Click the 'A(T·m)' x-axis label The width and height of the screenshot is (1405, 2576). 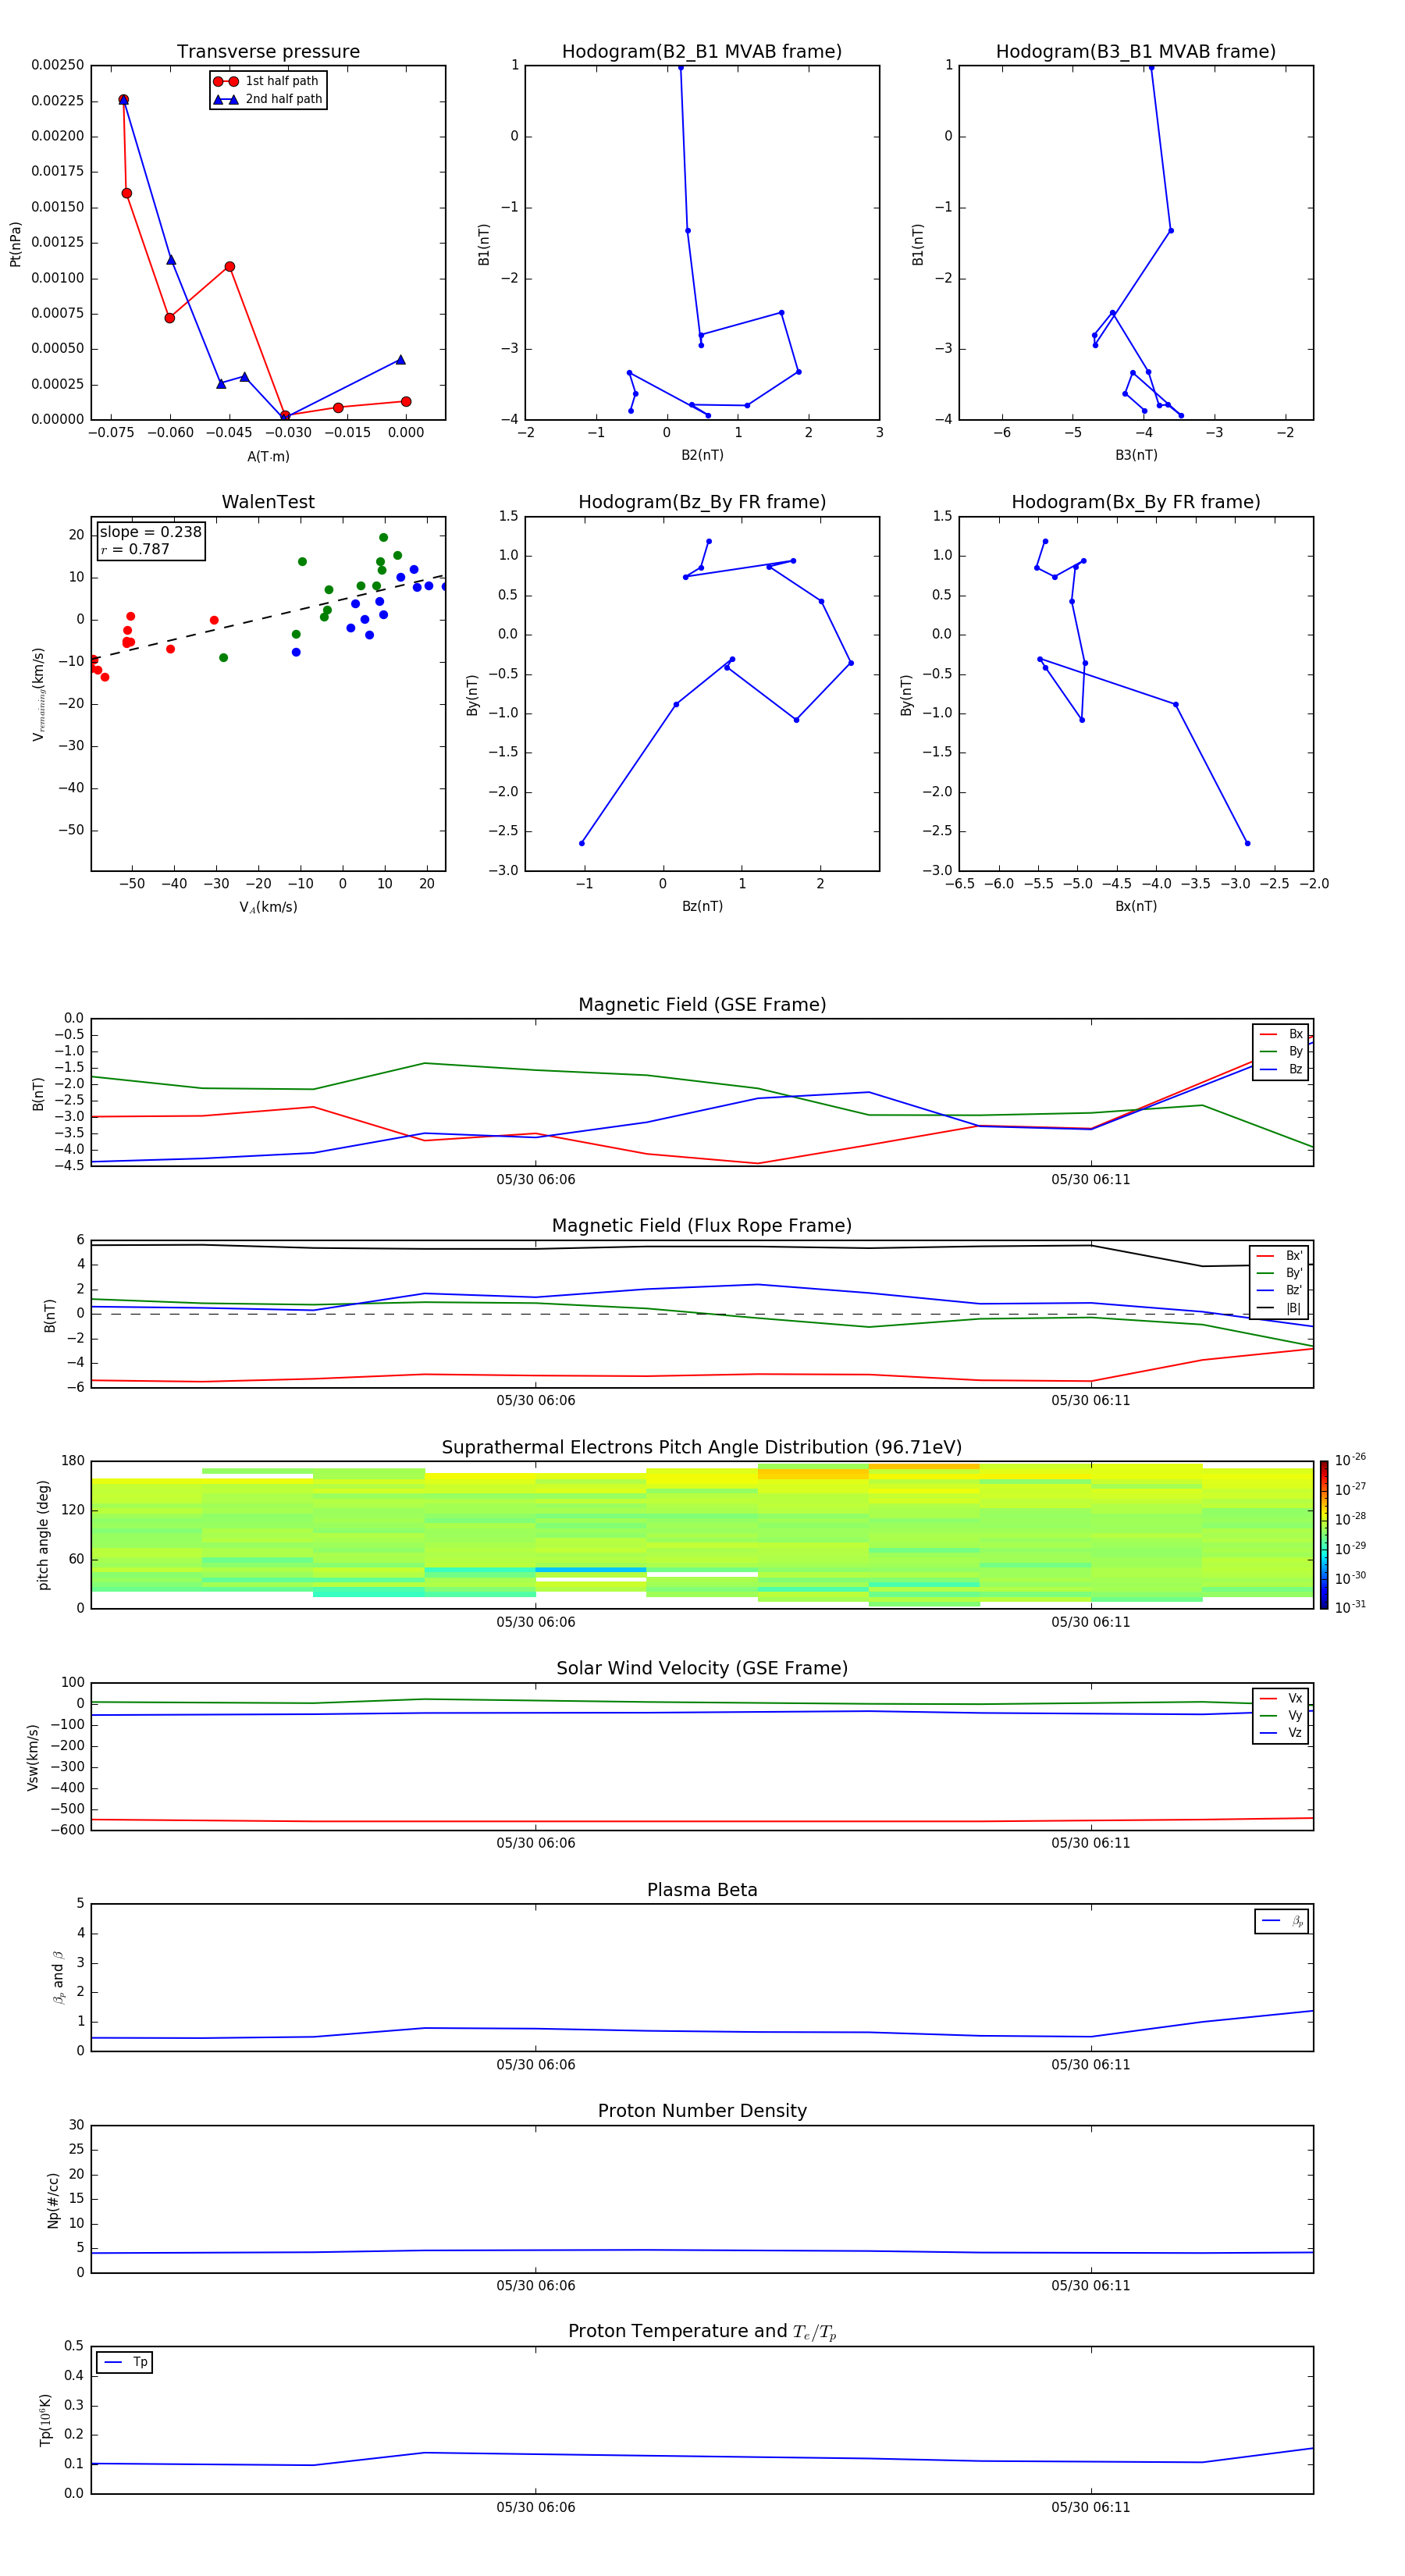coord(268,457)
